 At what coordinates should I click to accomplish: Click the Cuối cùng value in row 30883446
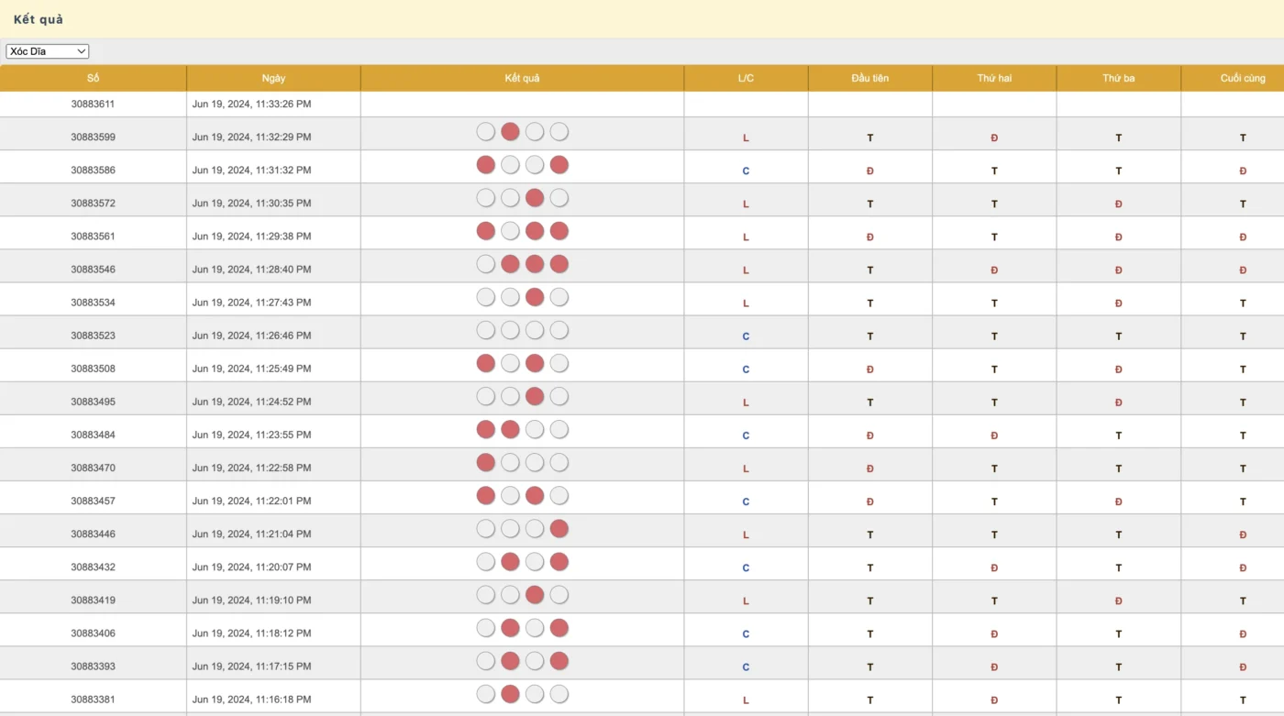coord(1243,535)
